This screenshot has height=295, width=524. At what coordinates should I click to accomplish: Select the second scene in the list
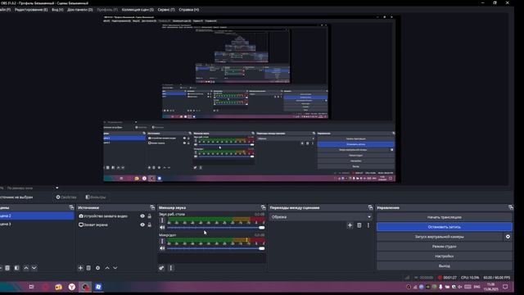[37, 224]
